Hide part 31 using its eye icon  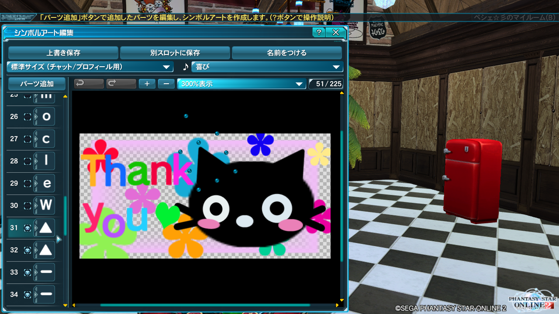tap(28, 228)
